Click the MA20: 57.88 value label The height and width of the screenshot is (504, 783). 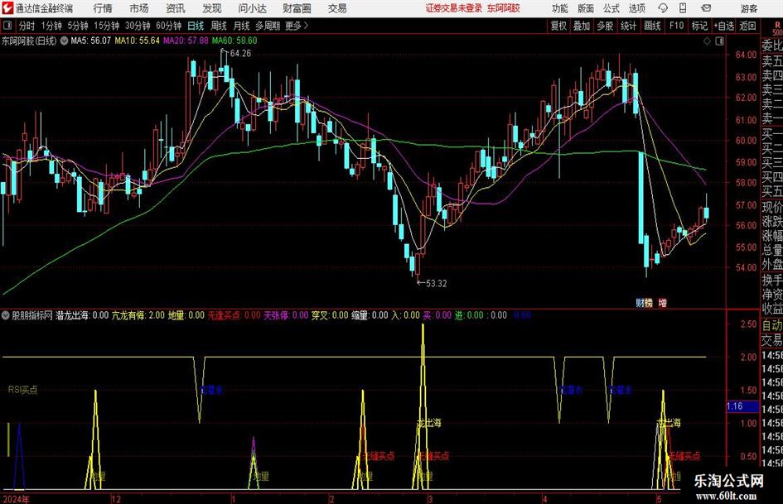coord(186,41)
